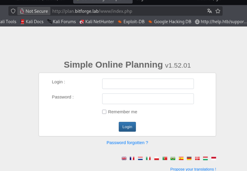This screenshot has width=247, height=171.
Task: Open the Kali NetHunter bookmark
Action: (x=97, y=22)
